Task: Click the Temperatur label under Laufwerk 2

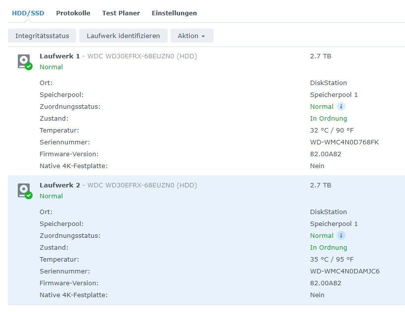Action: coord(59,260)
